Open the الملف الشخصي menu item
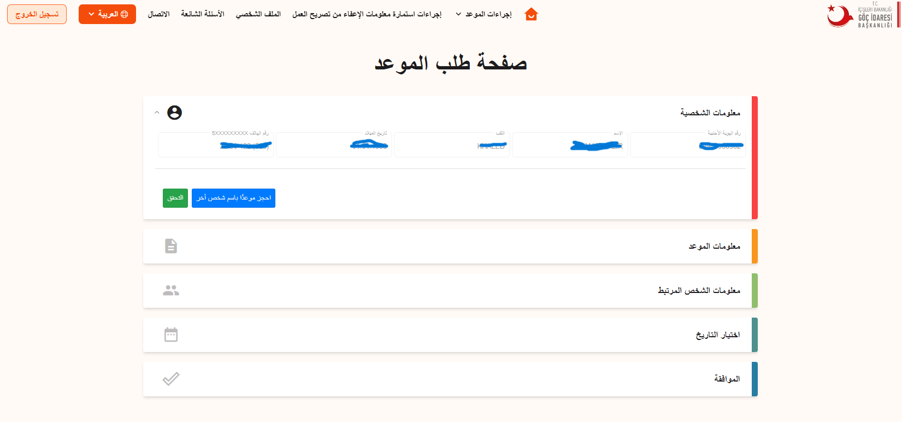The image size is (902, 422). (258, 14)
